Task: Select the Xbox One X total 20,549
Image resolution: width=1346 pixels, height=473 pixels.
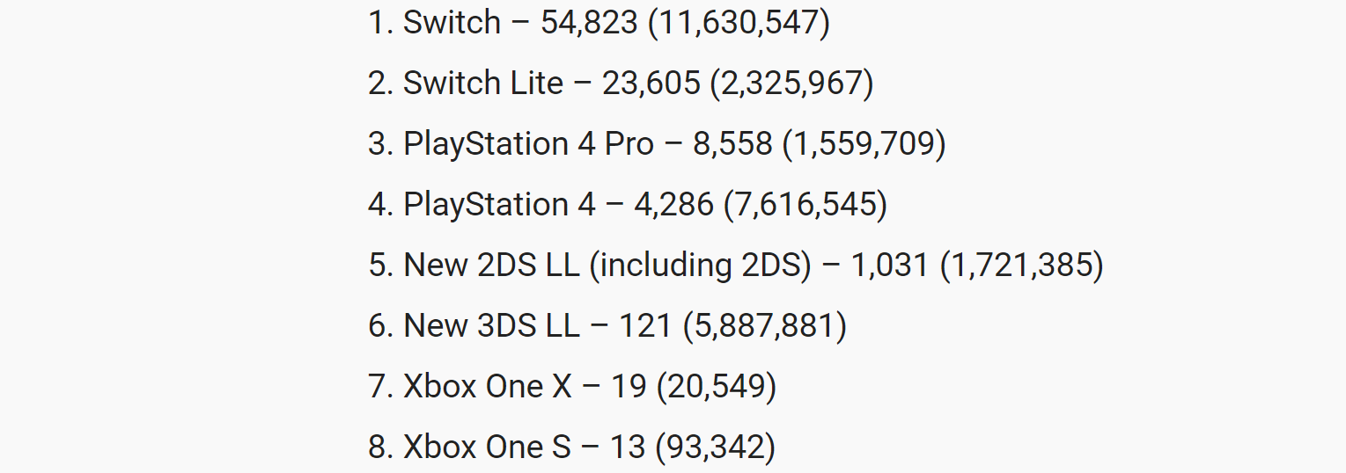Action: coord(717,387)
